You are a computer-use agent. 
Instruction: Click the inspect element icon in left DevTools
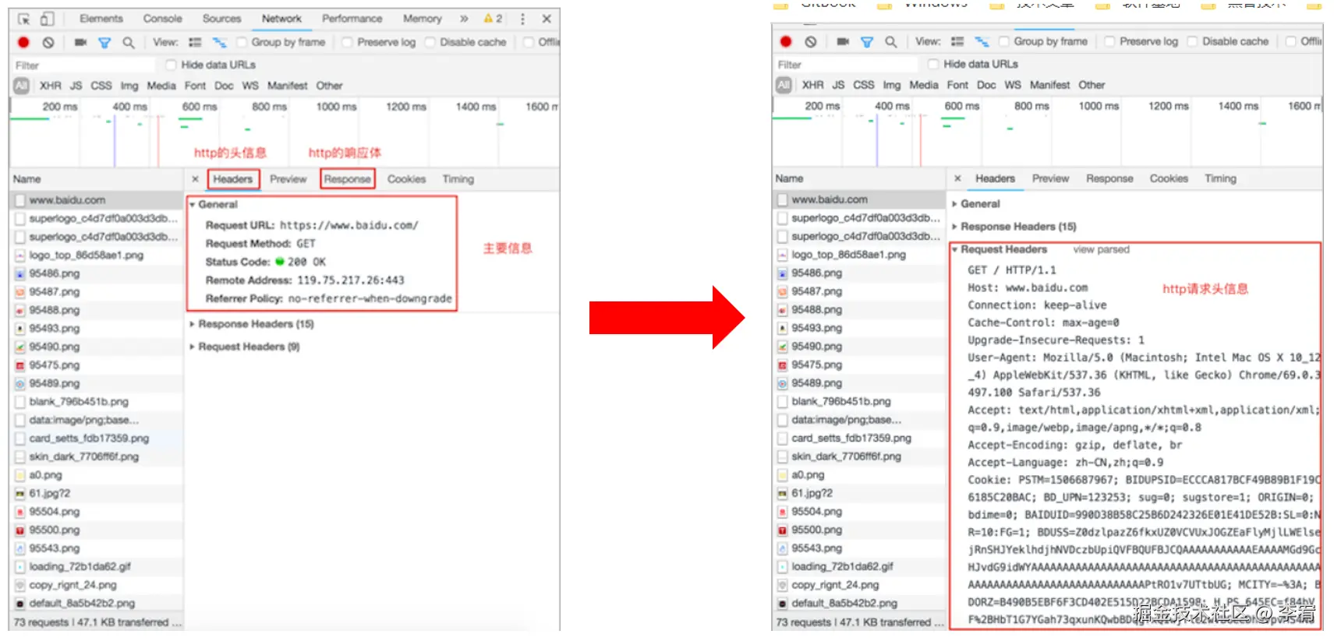[24, 19]
